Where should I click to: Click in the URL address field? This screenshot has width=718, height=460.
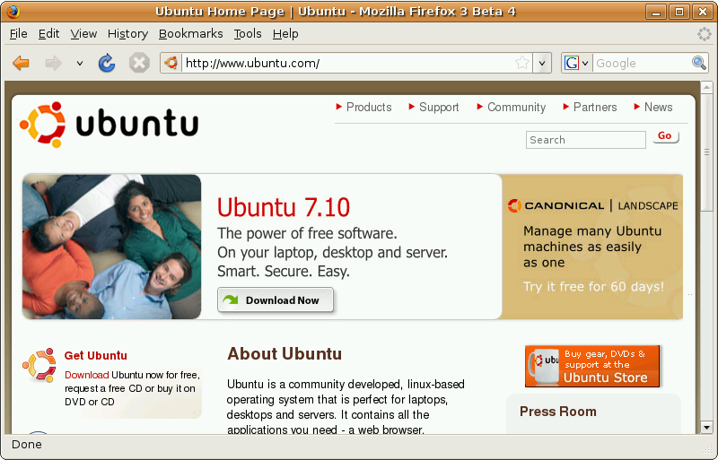tap(348, 63)
